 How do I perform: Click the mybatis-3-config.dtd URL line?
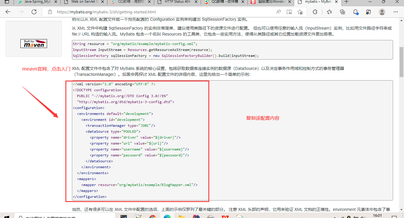pyautogui.click(x=125, y=102)
